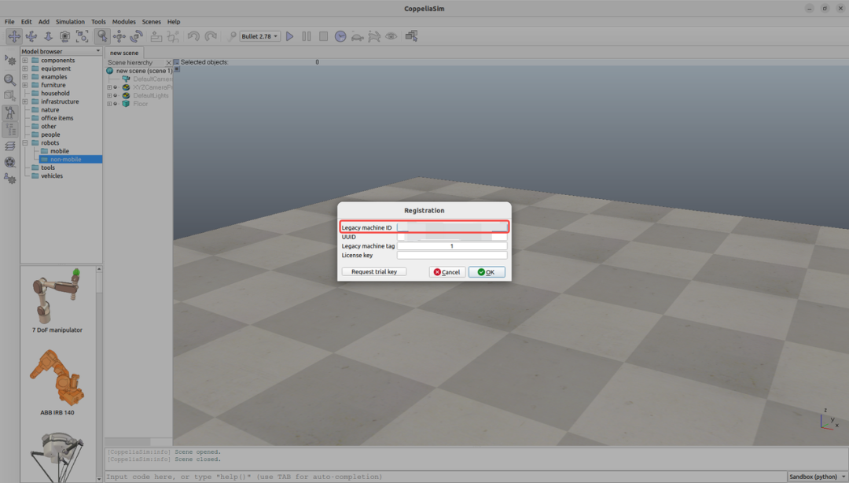This screenshot has height=483, width=849.
Task: Expand the components folder
Action: tap(25, 60)
